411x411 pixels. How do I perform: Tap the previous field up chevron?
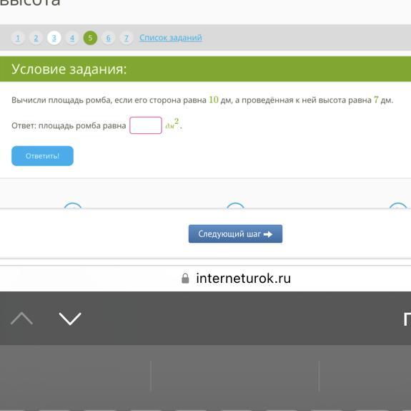tap(21, 319)
